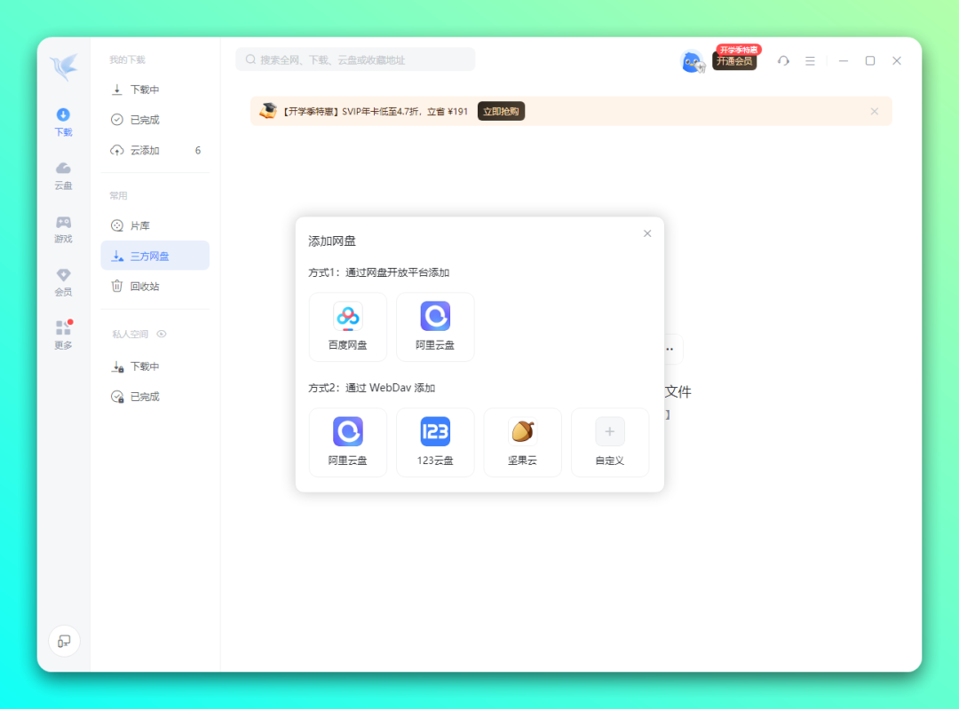Add a 自定义 custom WebDav drive

pos(609,442)
